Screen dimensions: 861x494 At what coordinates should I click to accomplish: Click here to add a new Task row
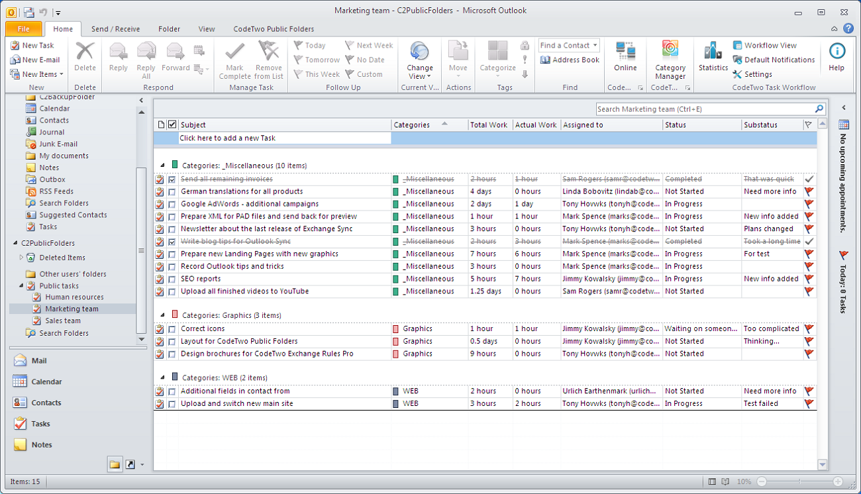pos(285,138)
